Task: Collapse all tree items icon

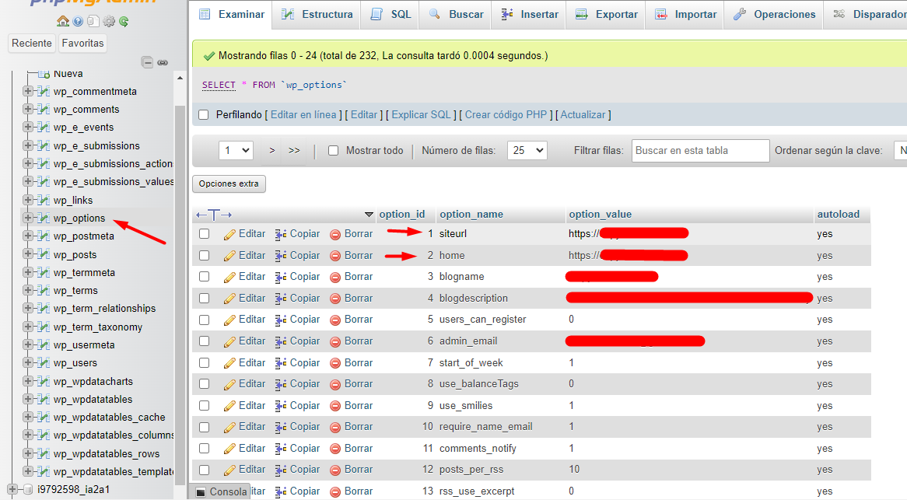Action: point(148,62)
